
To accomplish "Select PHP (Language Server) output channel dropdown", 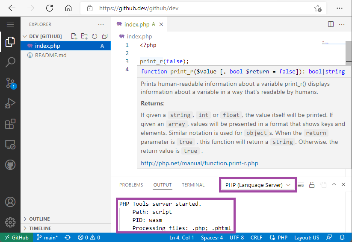I will [x=258, y=185].
